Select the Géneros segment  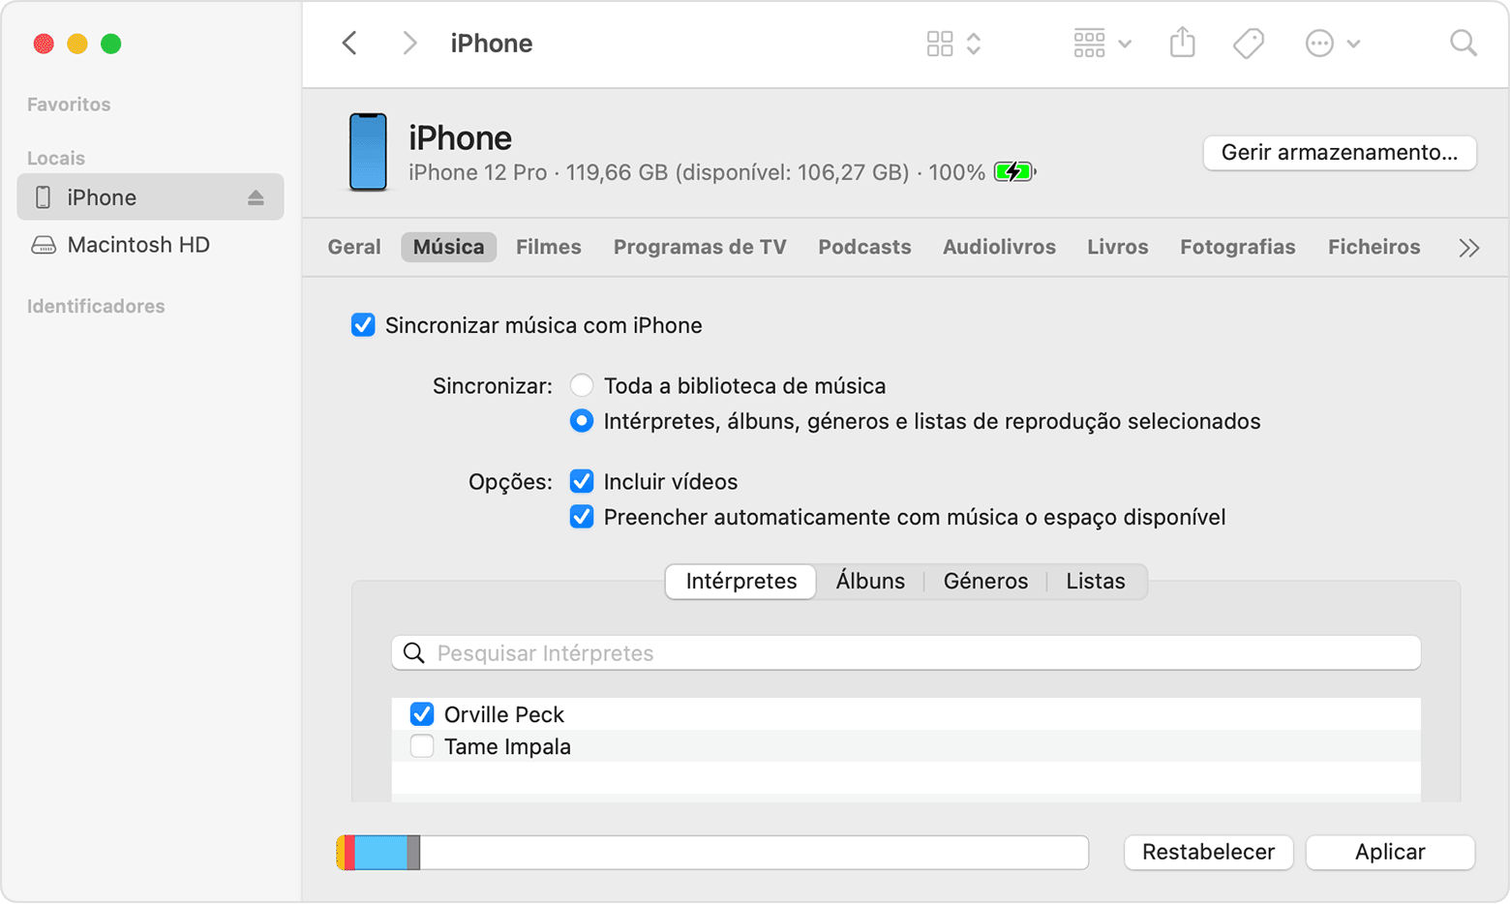click(x=985, y=581)
